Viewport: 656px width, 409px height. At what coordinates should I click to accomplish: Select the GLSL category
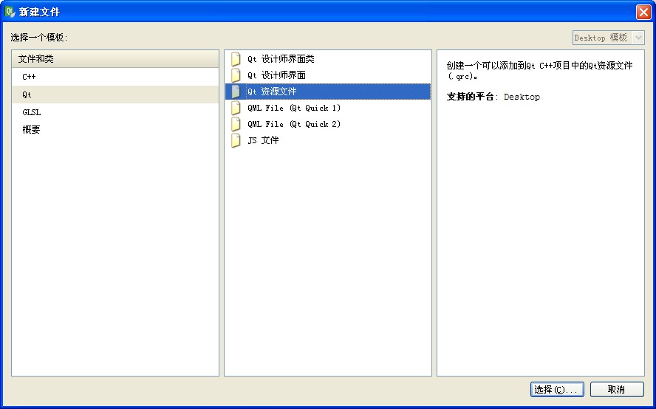(x=115, y=112)
